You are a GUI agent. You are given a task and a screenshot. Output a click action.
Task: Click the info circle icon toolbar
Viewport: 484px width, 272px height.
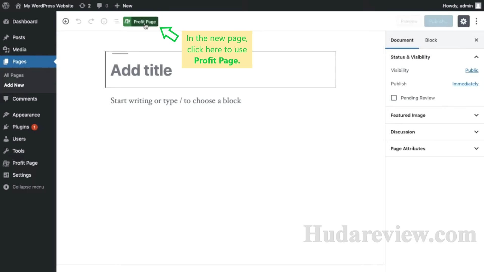[x=104, y=21]
